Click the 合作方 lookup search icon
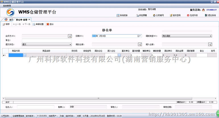The image size is (219, 118). pyautogui.click(x=70, y=36)
